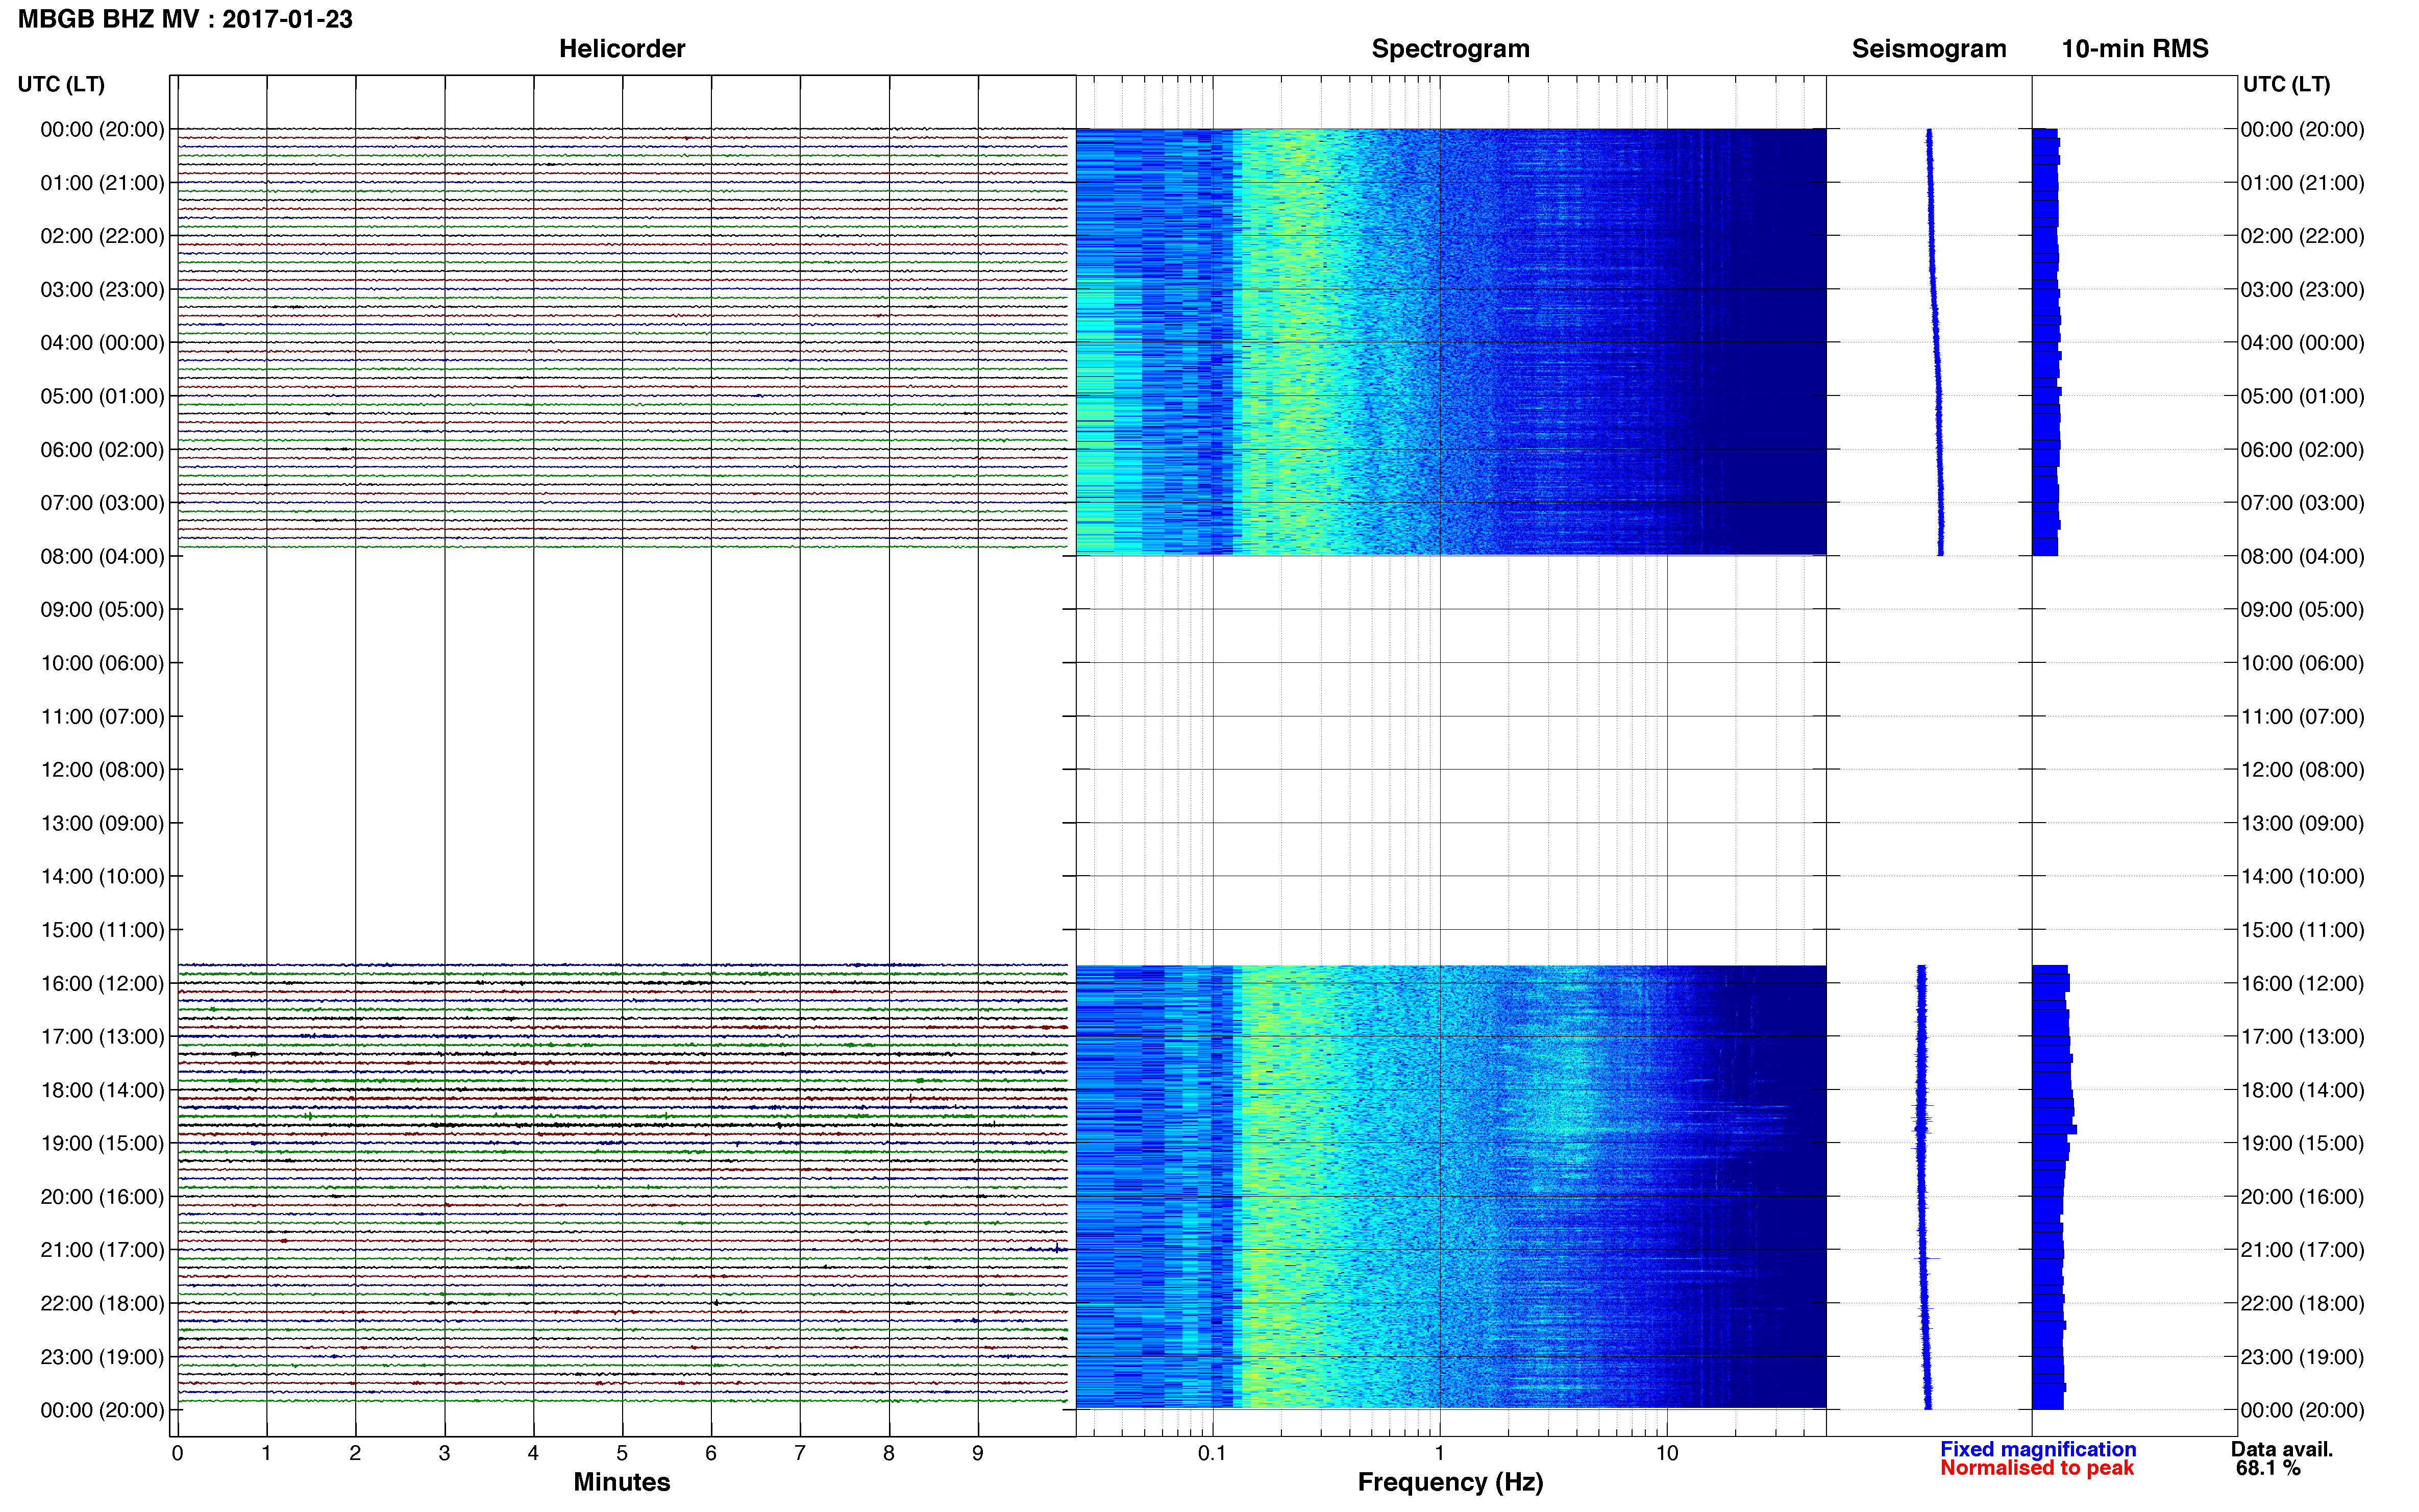The image size is (2419, 1512).
Task: Click the 'Helicorder' panel heading
Action: (x=622, y=49)
